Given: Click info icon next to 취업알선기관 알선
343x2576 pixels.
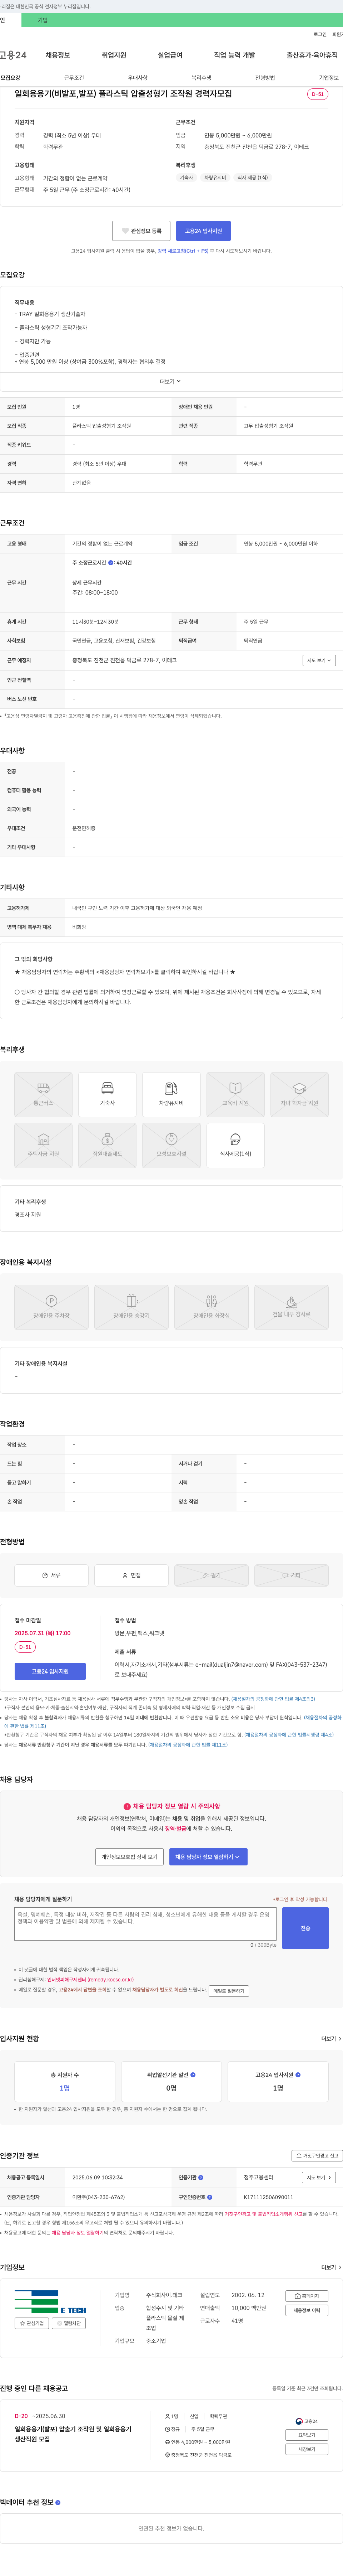Looking at the screenshot, I should click(193, 2075).
